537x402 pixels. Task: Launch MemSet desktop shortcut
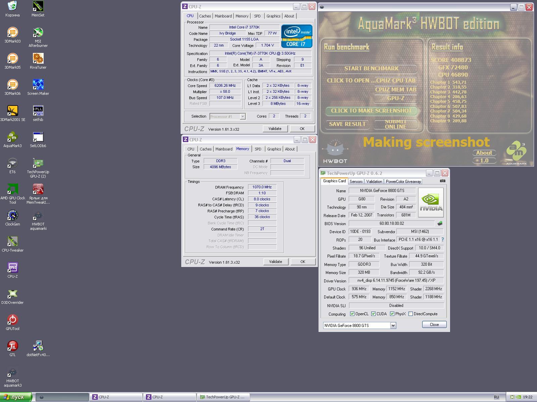tap(38, 9)
